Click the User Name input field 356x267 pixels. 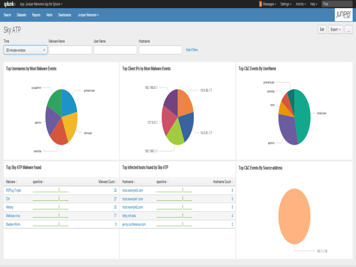coord(115,50)
